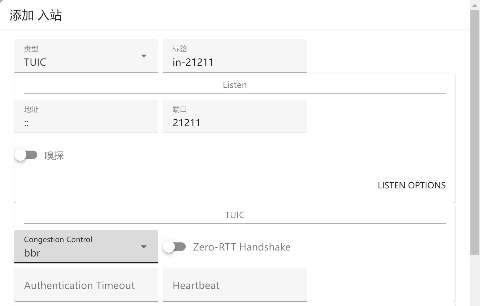Screen dimensions: 480x306
Task: Focus the Authentication Timeout field
Action: (86, 285)
